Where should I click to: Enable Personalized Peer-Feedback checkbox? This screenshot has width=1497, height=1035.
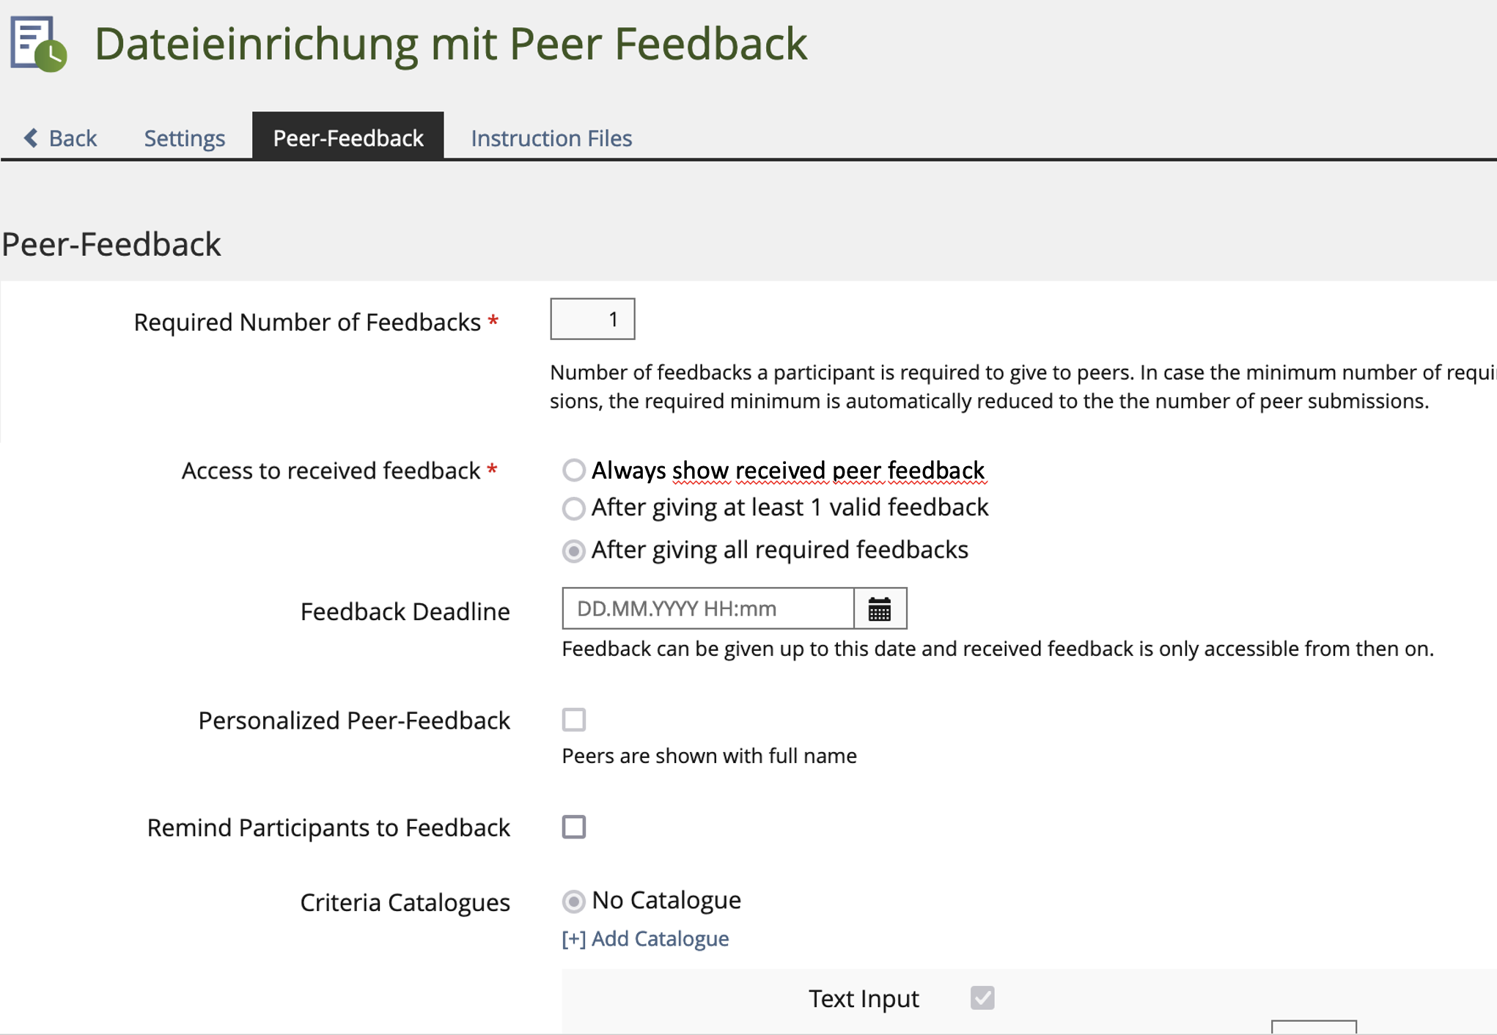pyautogui.click(x=574, y=720)
